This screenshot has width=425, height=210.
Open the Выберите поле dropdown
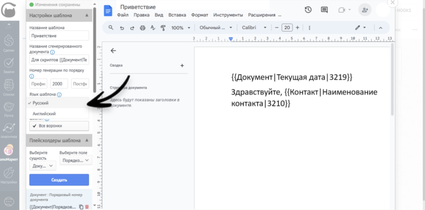(x=76, y=160)
